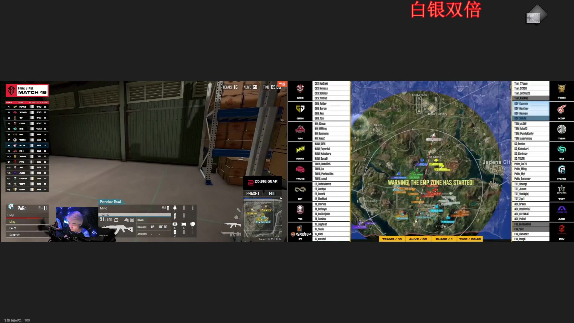This screenshot has height=323, width=574.
Task: Click the SQ team logo
Action: click(562, 149)
